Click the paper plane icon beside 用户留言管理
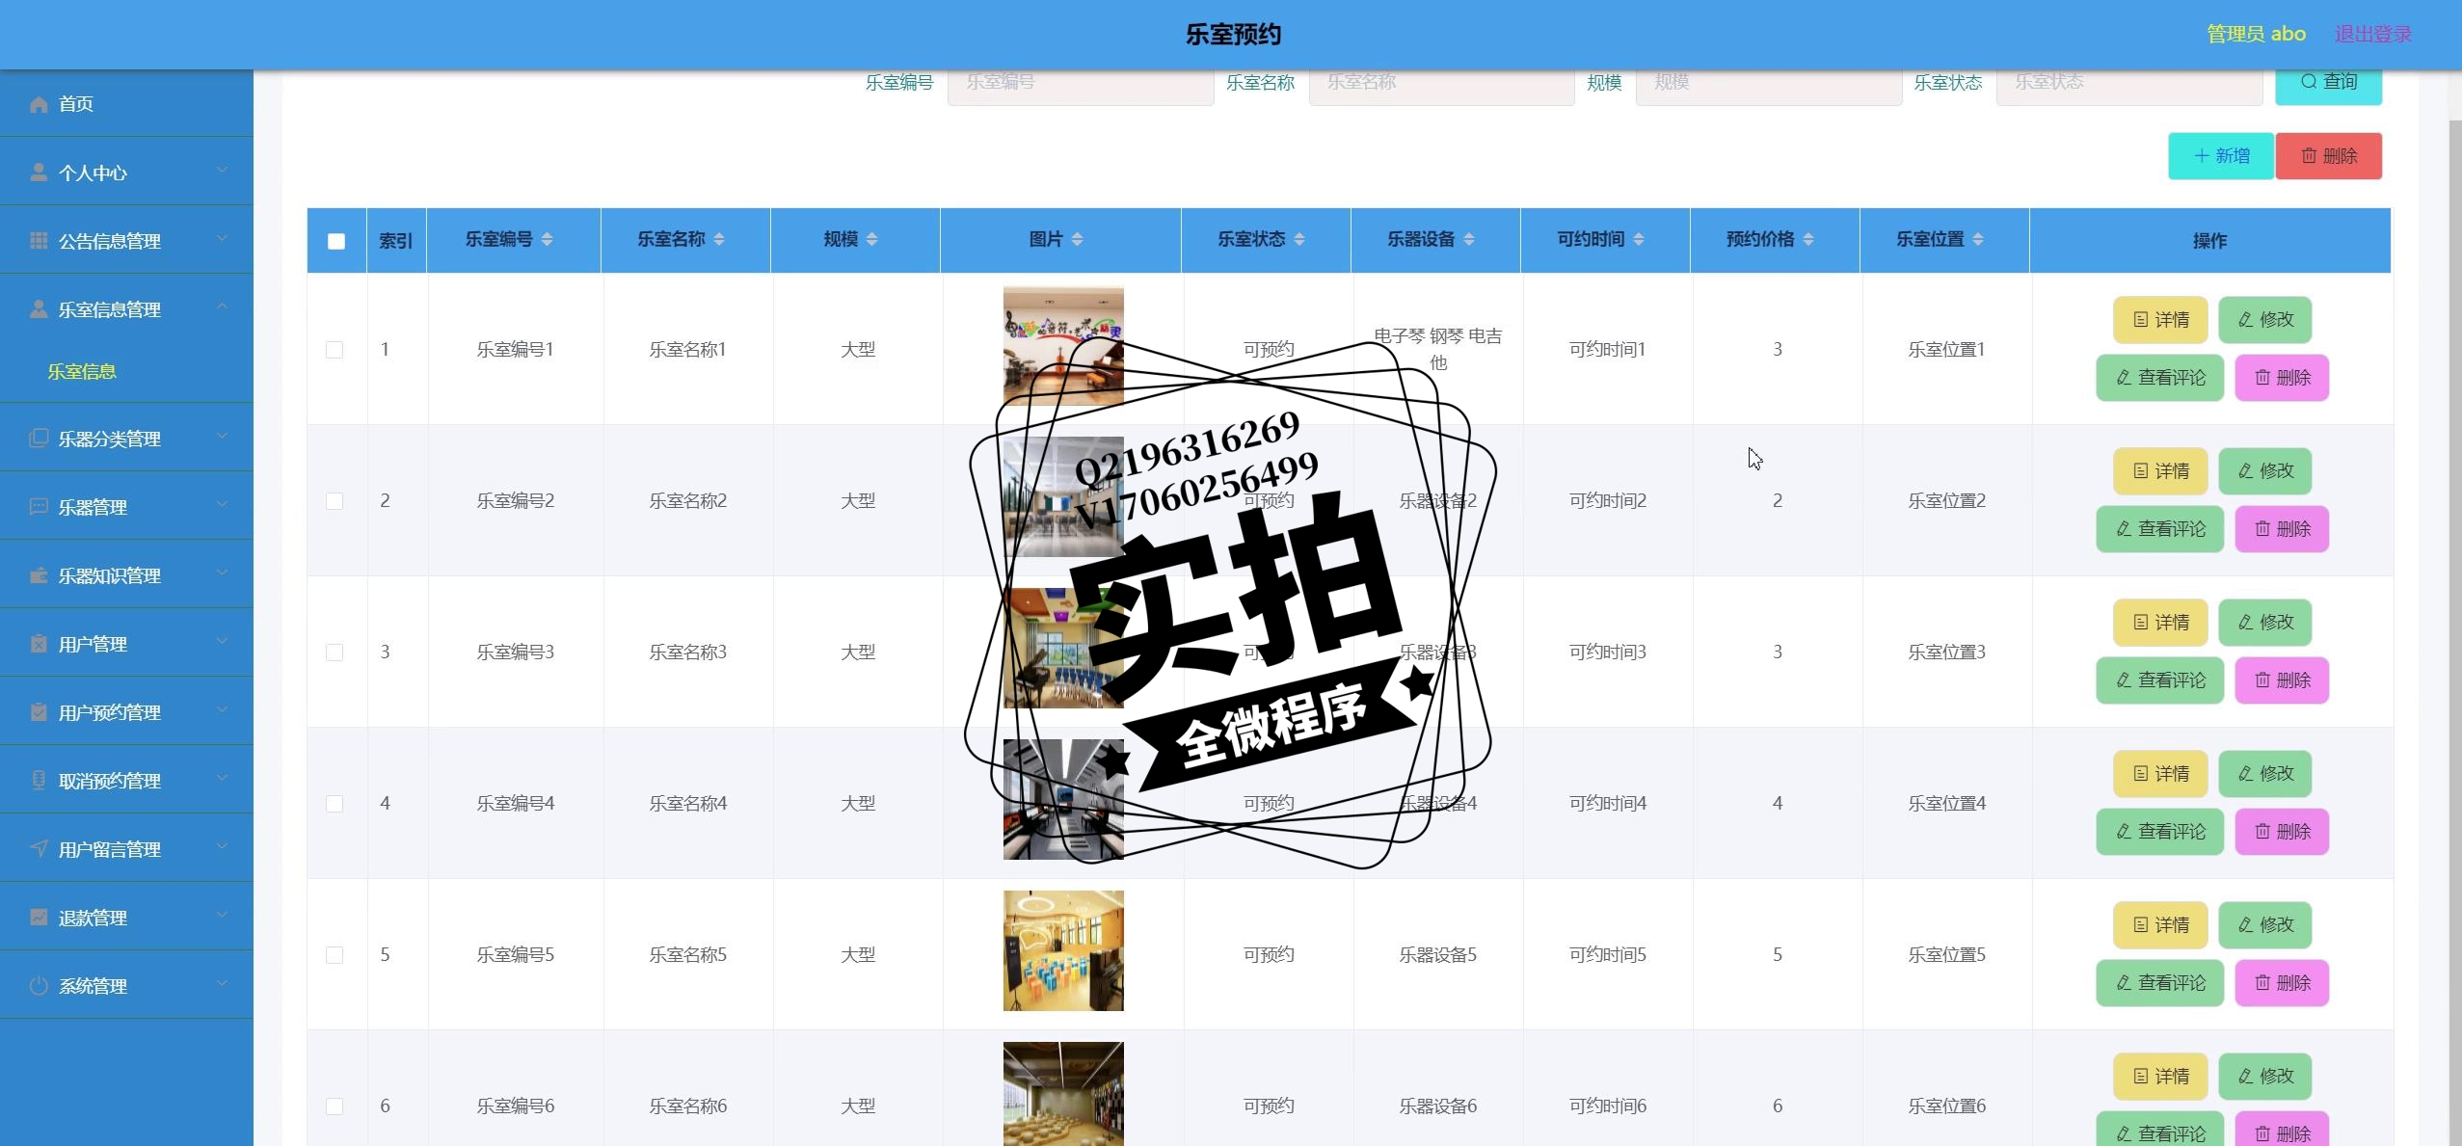 point(39,849)
